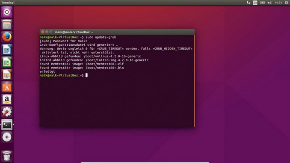Open LibreOffice Writer from the launcher
Image resolution: width=290 pixels, height=163 pixels.
pos(7,49)
